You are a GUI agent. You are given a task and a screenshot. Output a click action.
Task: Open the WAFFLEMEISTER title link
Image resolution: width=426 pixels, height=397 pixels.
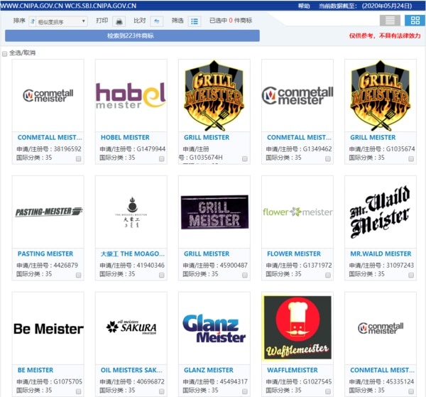293,370
